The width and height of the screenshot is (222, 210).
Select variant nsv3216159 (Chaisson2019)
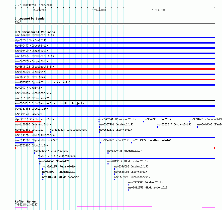[34, 93]
